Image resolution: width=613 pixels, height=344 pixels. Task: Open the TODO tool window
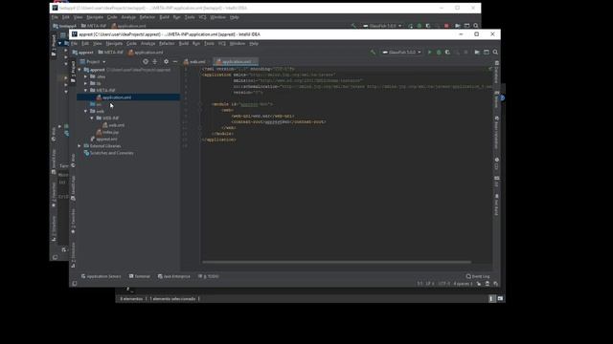point(209,276)
